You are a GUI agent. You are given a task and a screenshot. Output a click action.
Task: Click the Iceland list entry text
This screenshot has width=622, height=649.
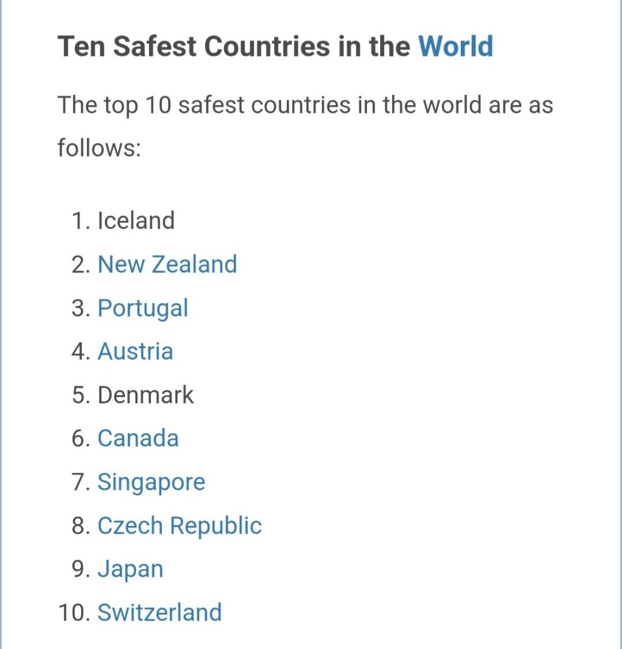pyautogui.click(x=136, y=221)
